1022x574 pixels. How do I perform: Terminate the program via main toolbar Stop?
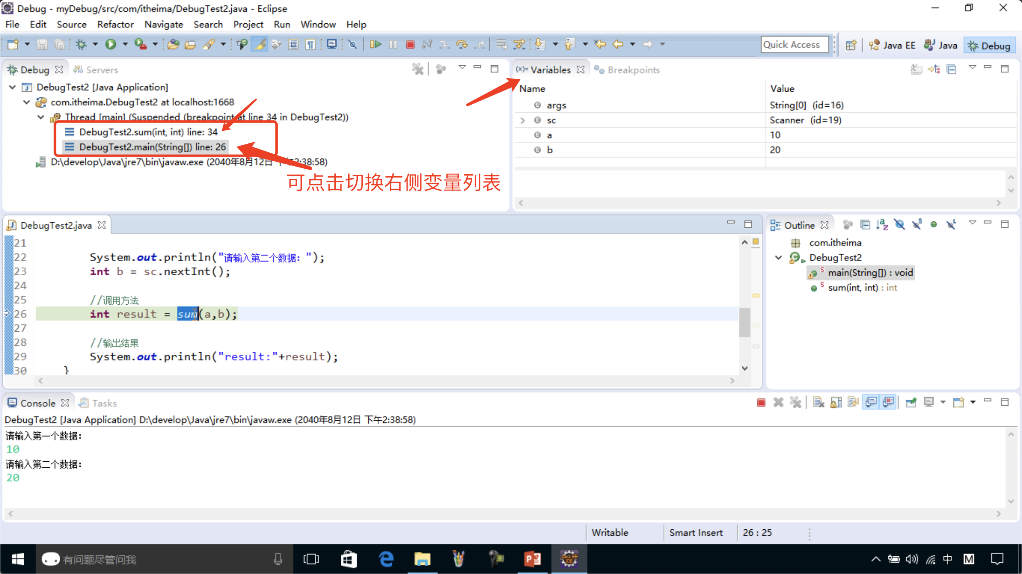410,44
